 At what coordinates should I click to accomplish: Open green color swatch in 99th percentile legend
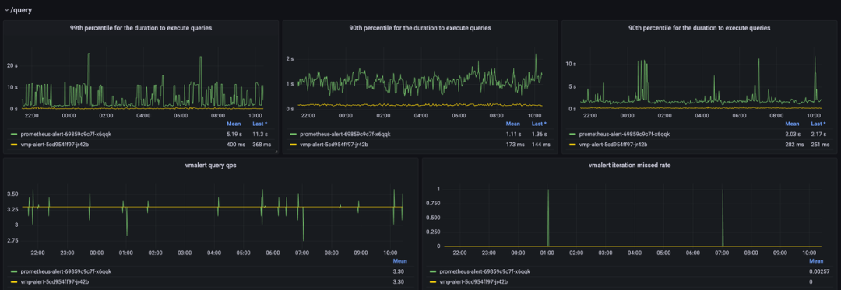[x=13, y=135]
